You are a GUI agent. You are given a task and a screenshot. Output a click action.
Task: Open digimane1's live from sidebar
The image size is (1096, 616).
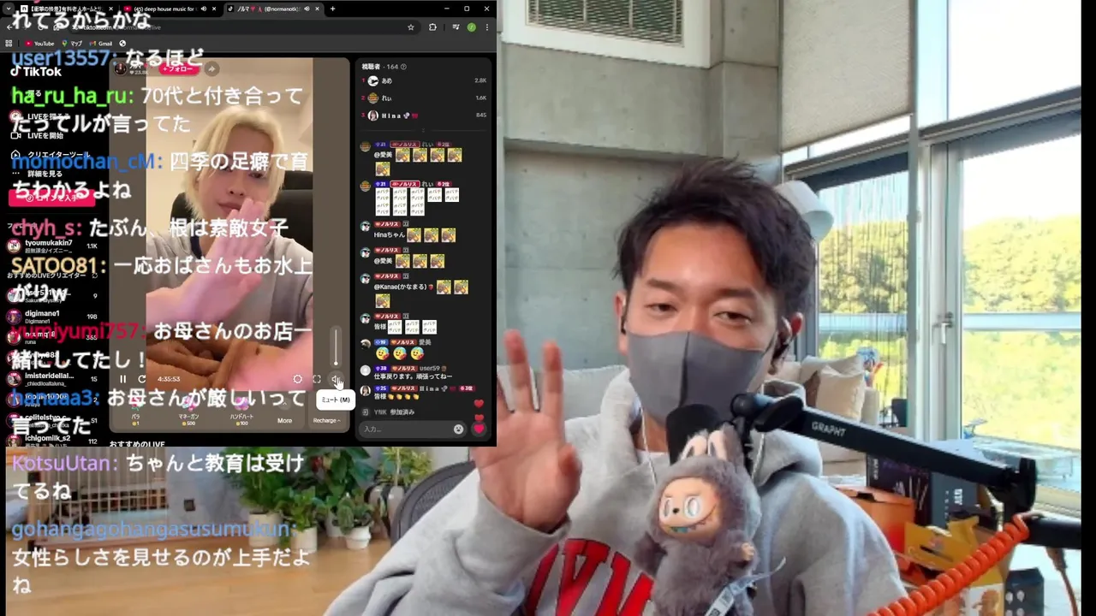coord(53,317)
